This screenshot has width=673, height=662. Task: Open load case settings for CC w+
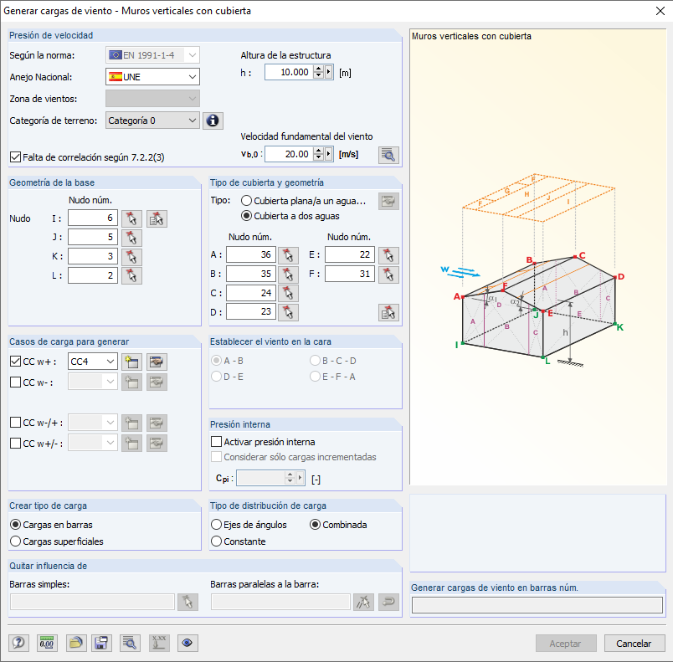tap(157, 362)
